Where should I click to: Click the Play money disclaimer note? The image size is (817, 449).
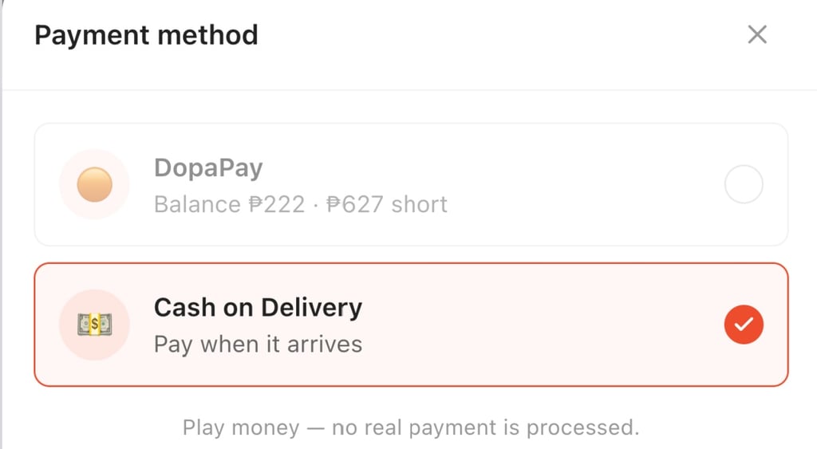pyautogui.click(x=411, y=427)
